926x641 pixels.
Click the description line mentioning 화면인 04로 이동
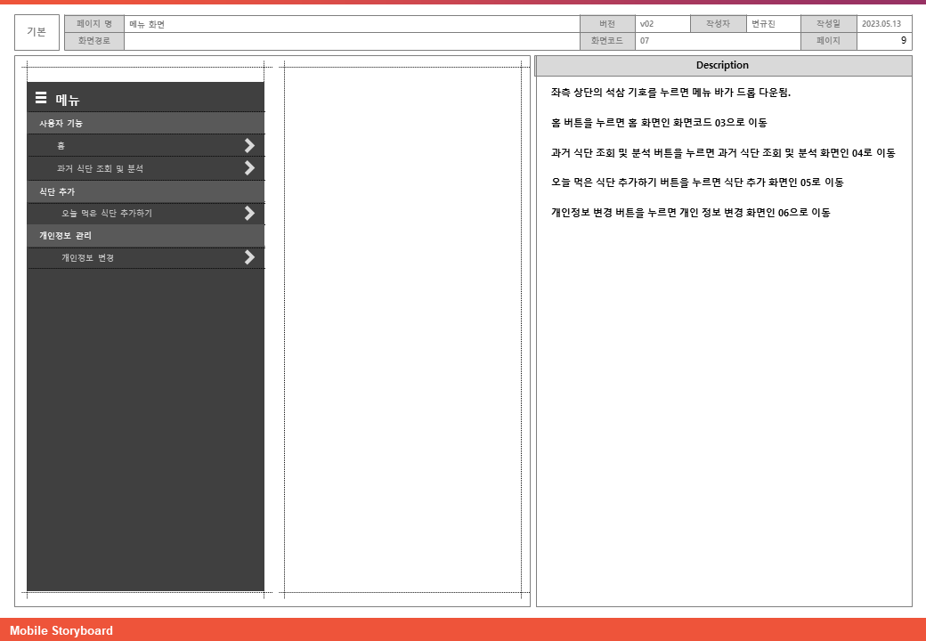(723, 153)
